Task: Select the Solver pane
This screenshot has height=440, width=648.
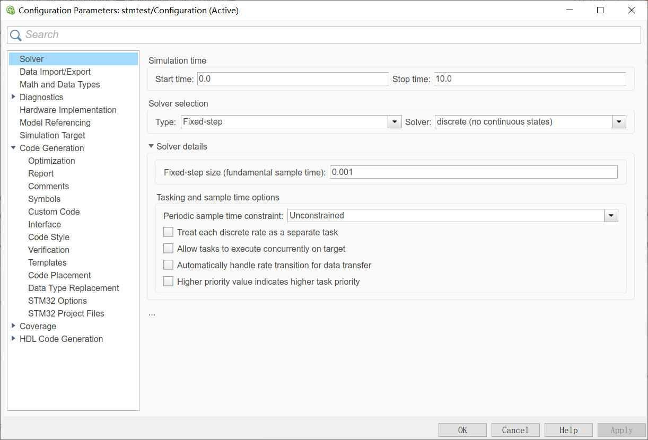Action: click(x=73, y=59)
